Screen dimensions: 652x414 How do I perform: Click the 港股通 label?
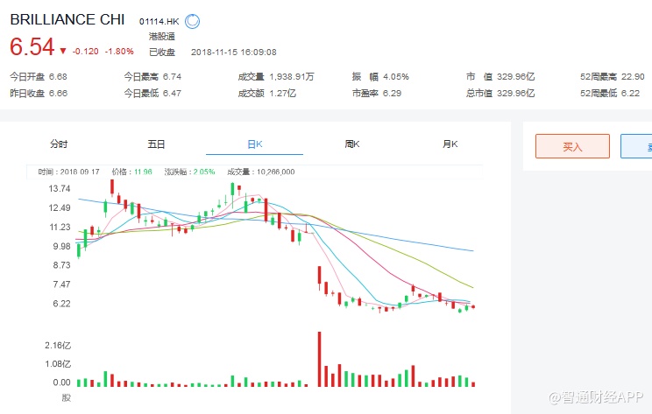[x=162, y=37]
